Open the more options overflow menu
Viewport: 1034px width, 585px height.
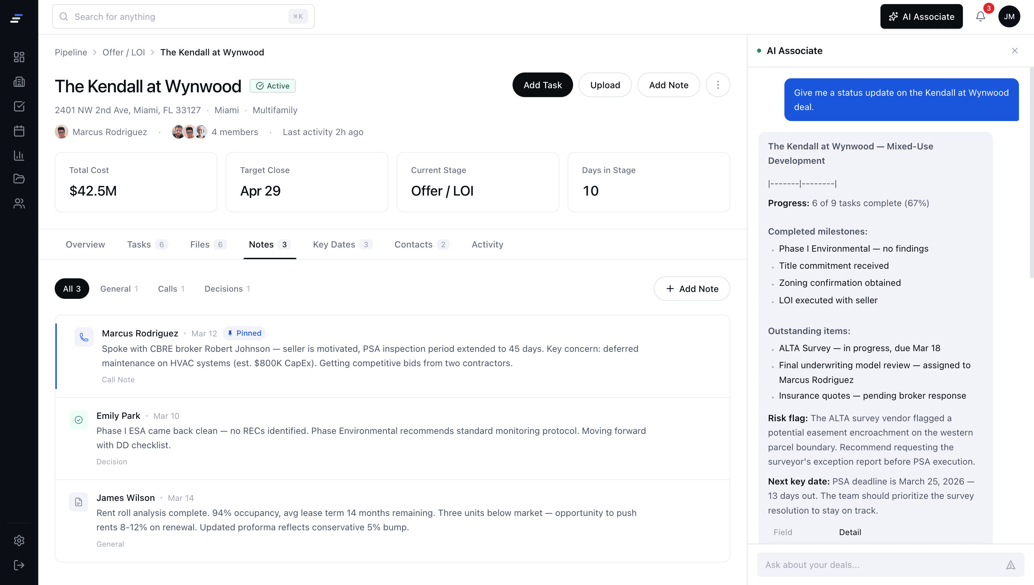(x=717, y=85)
